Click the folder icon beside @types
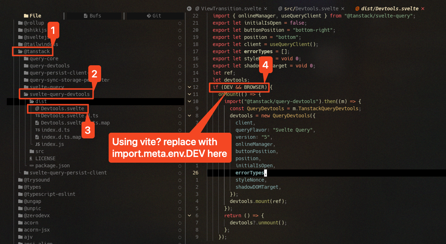Image resolution: width=446 pixels, height=244 pixels. (x=20, y=187)
